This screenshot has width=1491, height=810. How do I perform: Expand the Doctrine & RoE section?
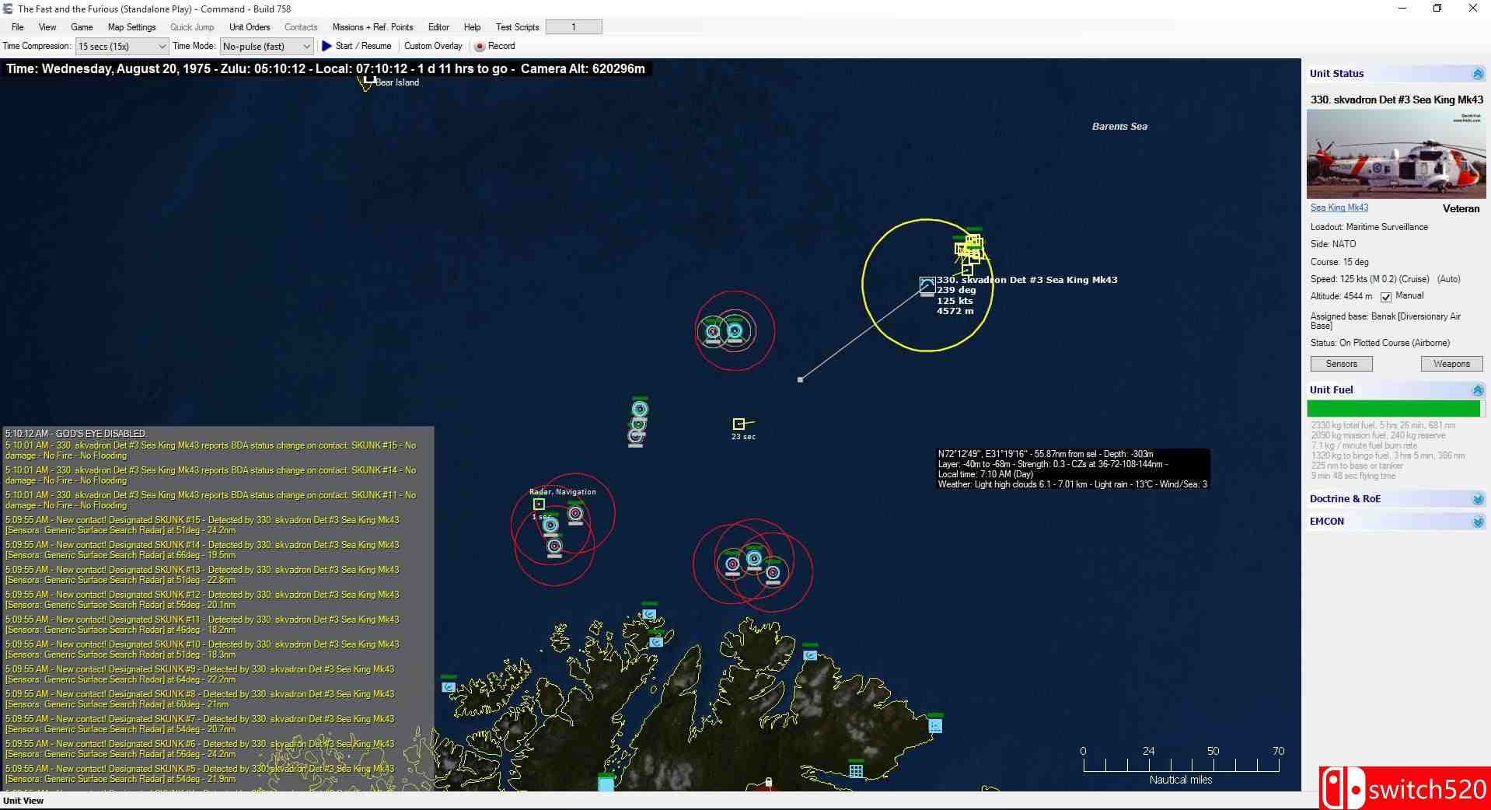pyautogui.click(x=1477, y=499)
